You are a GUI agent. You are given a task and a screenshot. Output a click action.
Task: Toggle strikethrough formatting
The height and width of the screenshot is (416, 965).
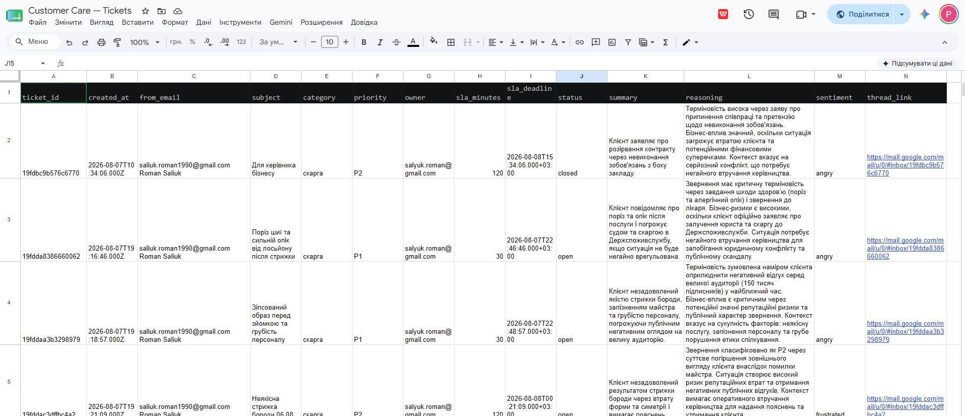click(396, 42)
